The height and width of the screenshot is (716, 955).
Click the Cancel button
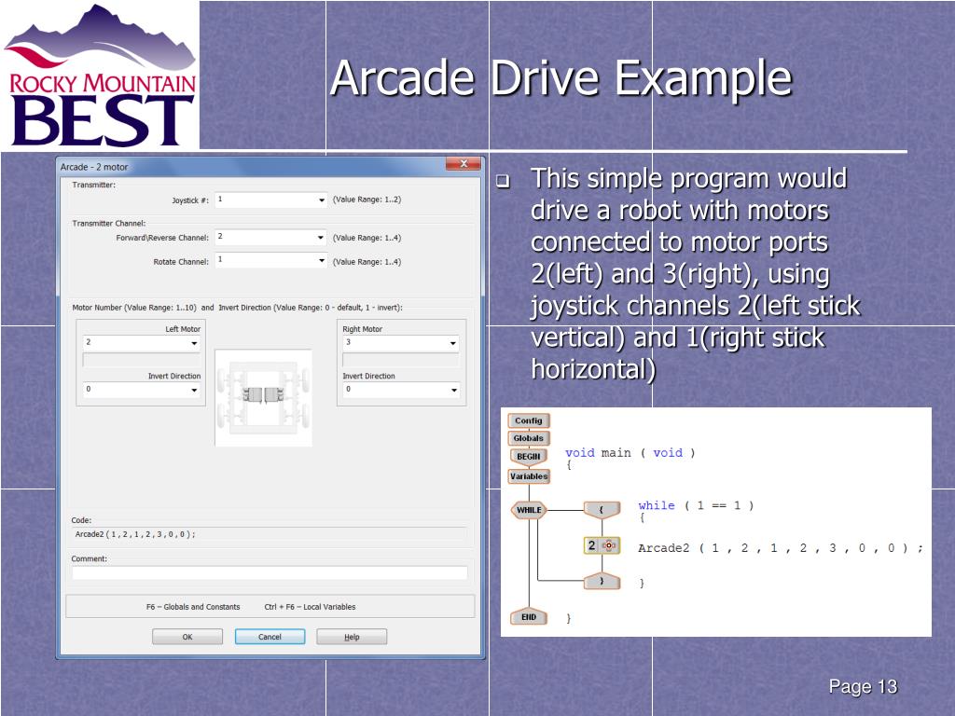[270, 637]
